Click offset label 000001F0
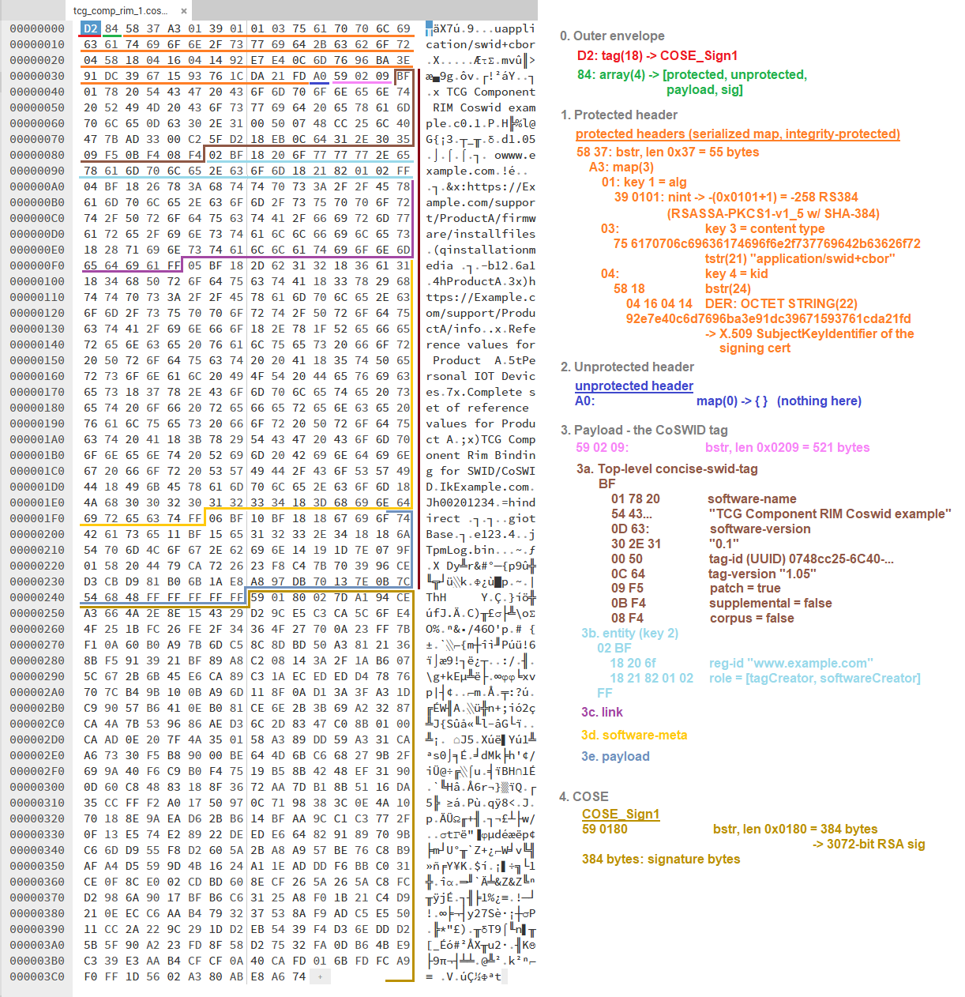The image size is (965, 997). click(37, 518)
